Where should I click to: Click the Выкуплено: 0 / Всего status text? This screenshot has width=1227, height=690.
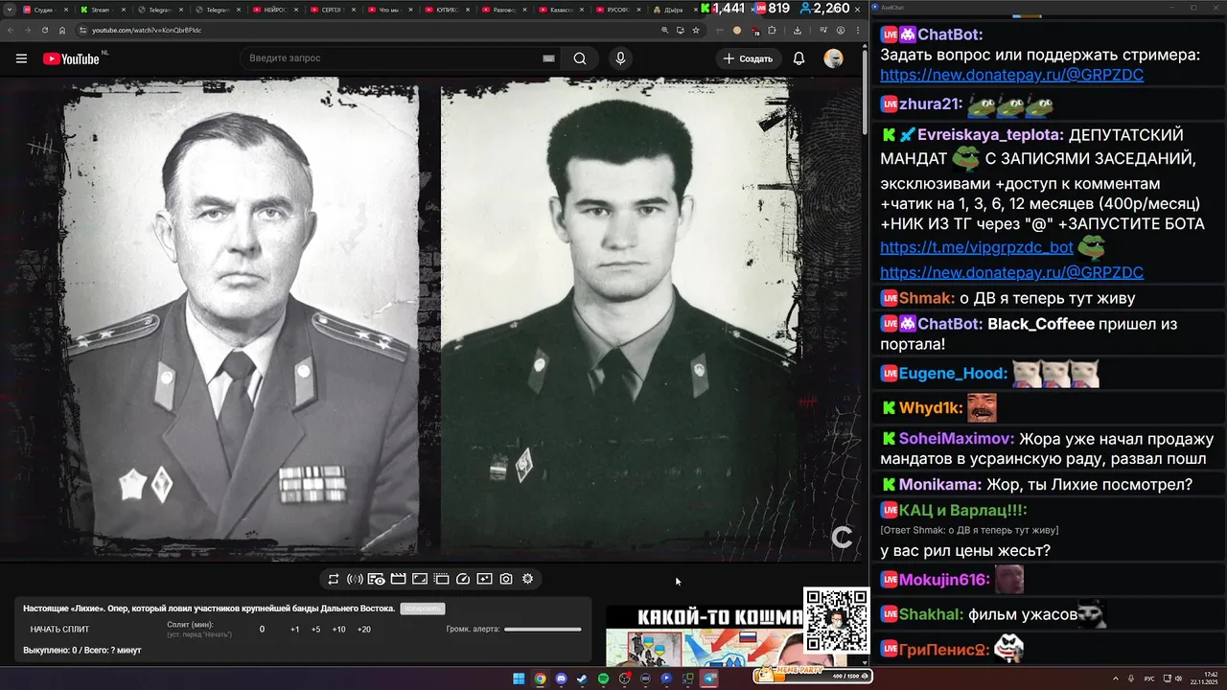click(x=82, y=651)
